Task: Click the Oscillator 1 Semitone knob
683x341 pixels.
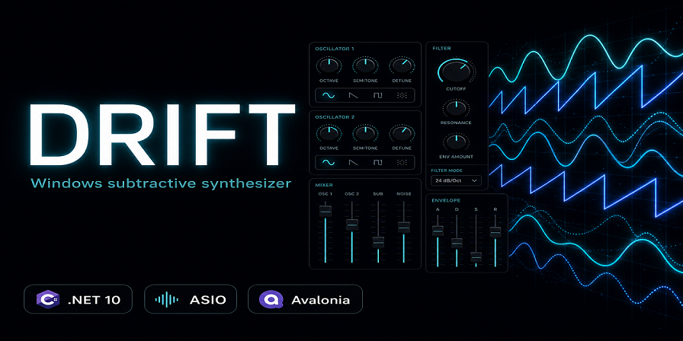Action: tap(365, 65)
